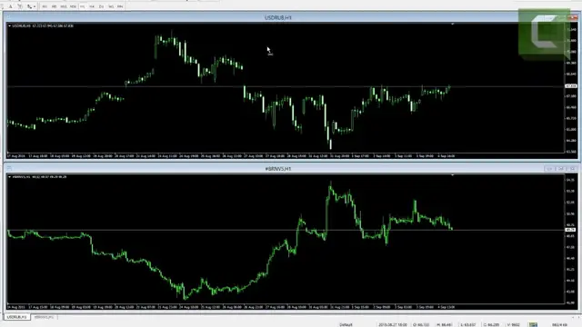Click the current price label on the #BRNV5 scale
The width and height of the screenshot is (582, 327).
point(570,230)
